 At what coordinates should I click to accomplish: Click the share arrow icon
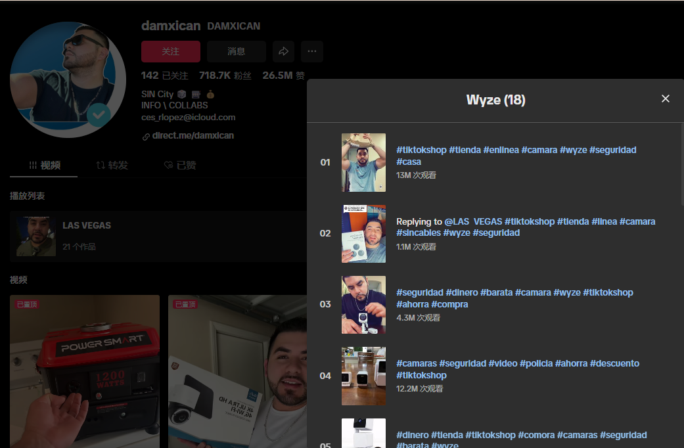click(284, 51)
